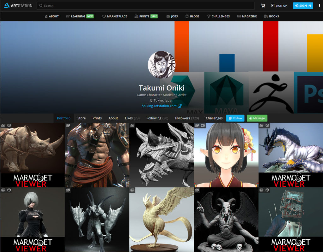Open the MARKETPLACE nav item

point(115,16)
